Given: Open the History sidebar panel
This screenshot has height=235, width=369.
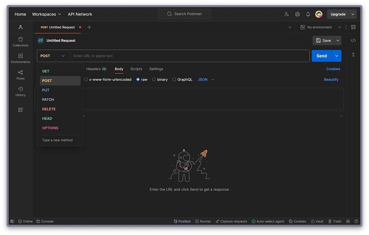Looking at the screenshot, I should [20, 92].
